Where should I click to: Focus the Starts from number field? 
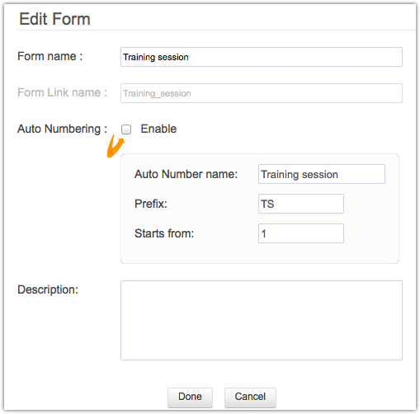301,233
